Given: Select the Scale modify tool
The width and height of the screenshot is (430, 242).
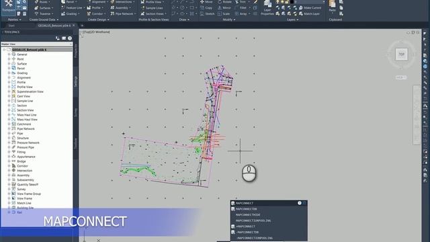Looking at the screenshot, I should [x=224, y=13].
